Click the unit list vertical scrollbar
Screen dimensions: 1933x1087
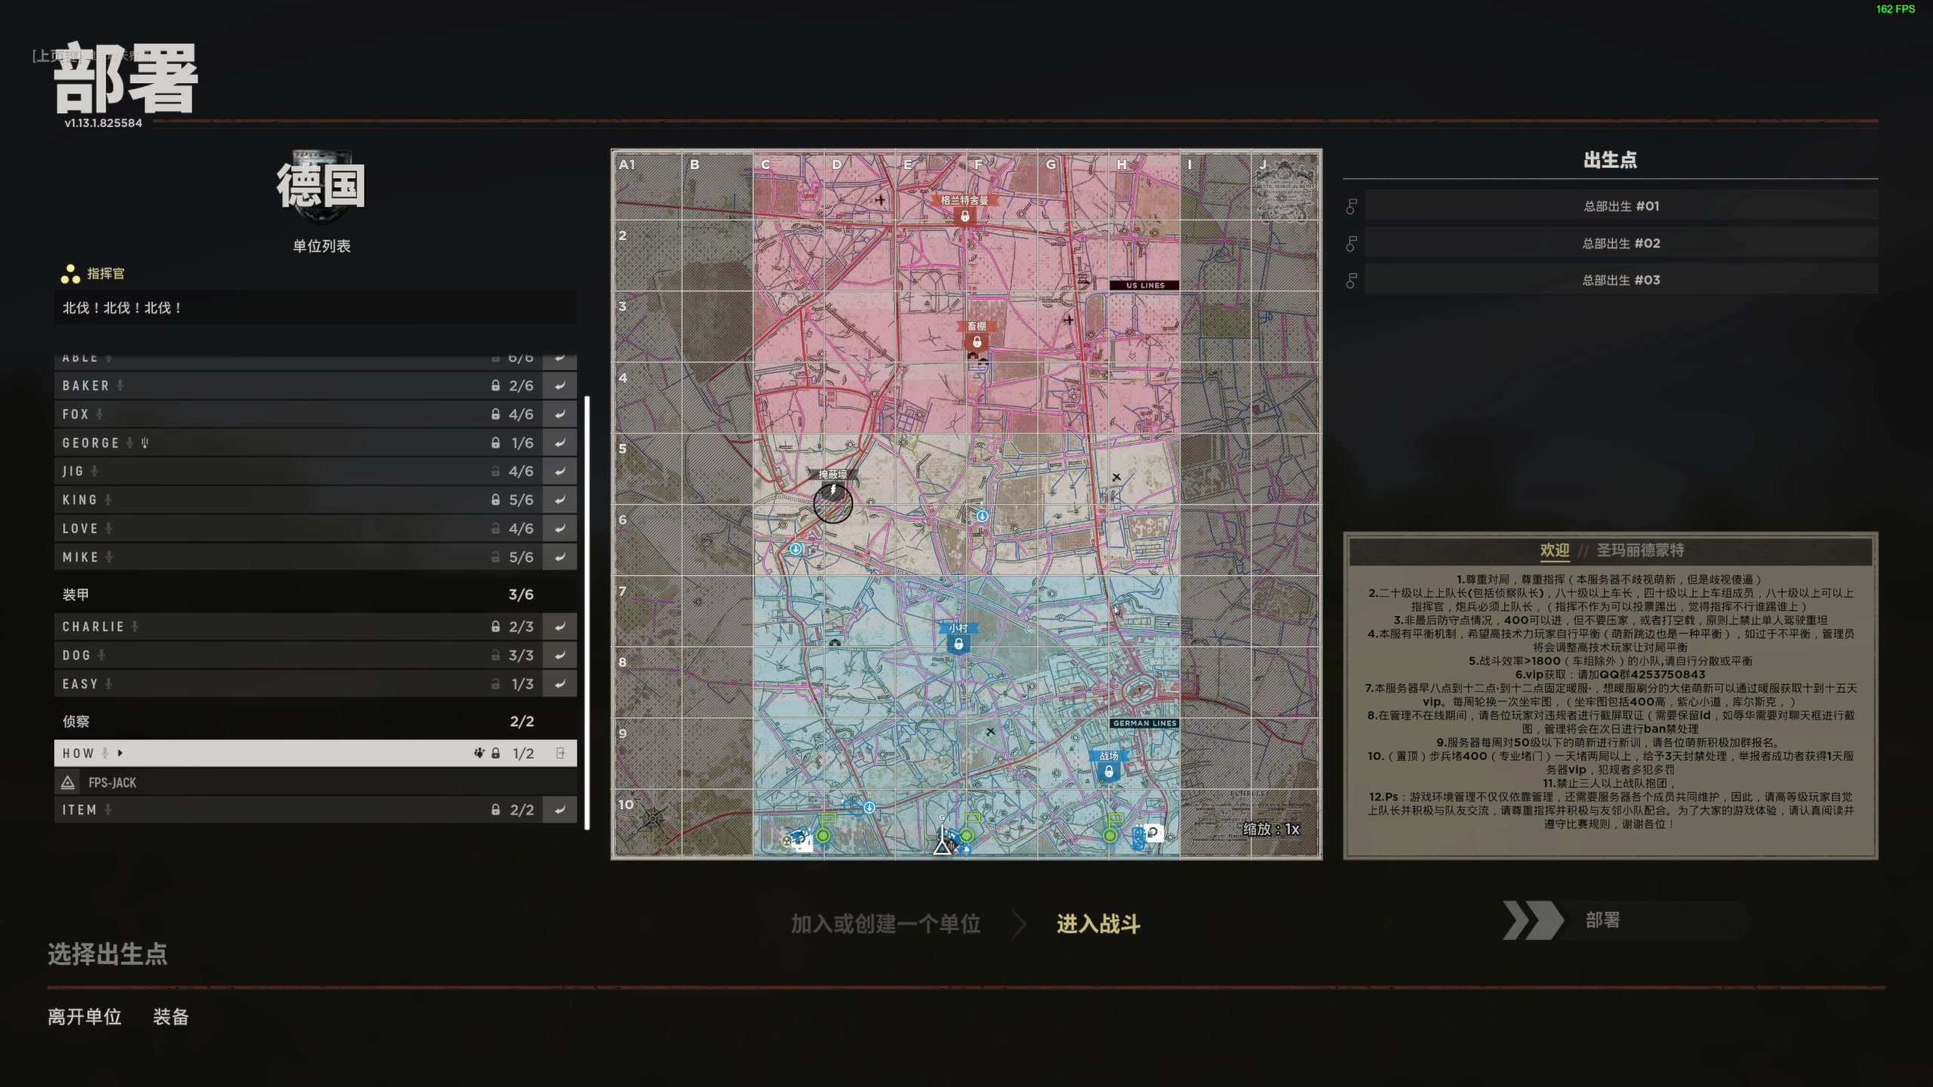(587, 611)
